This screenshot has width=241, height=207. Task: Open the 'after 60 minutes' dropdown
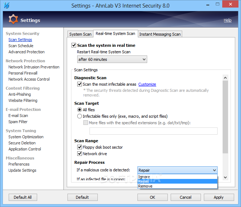click(x=112, y=59)
